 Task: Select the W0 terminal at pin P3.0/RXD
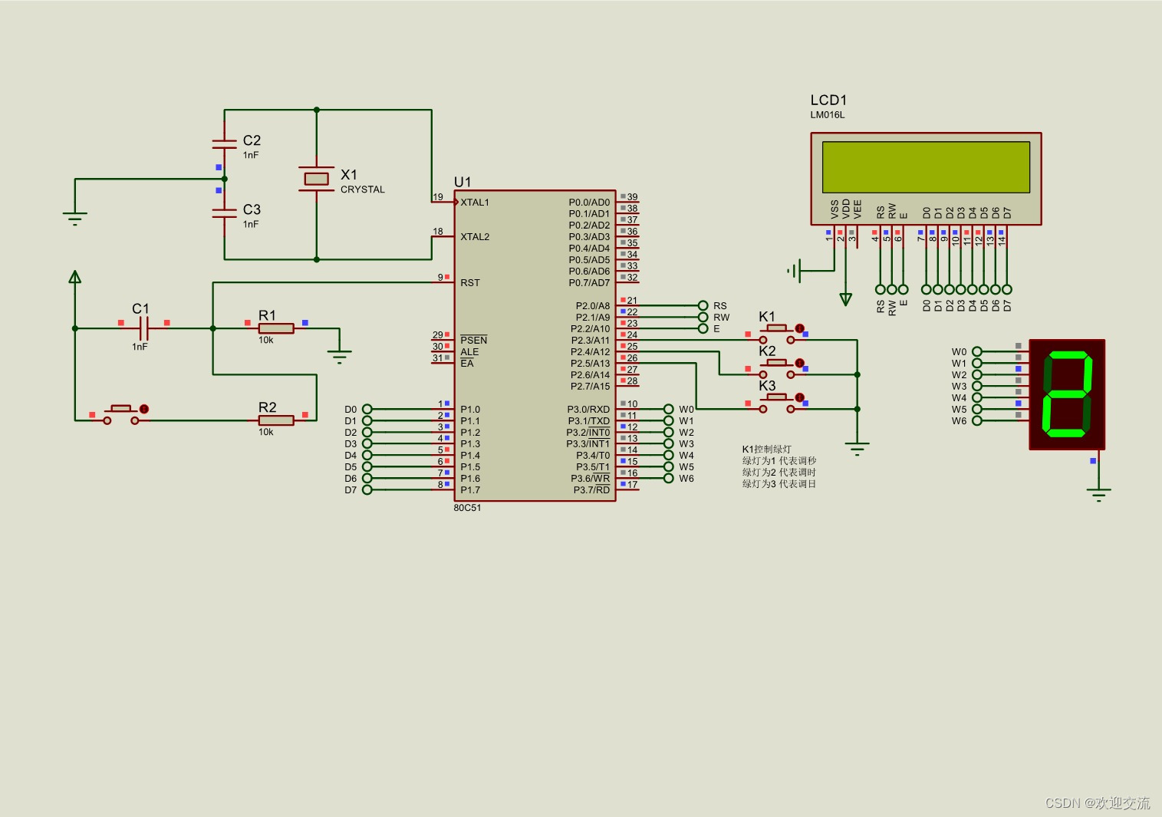(x=669, y=409)
